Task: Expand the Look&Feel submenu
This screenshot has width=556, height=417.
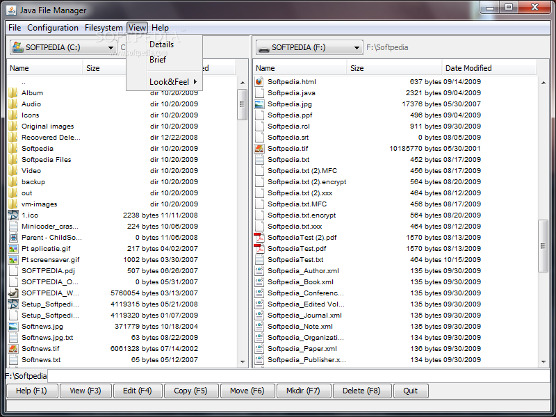Action: coord(173,82)
